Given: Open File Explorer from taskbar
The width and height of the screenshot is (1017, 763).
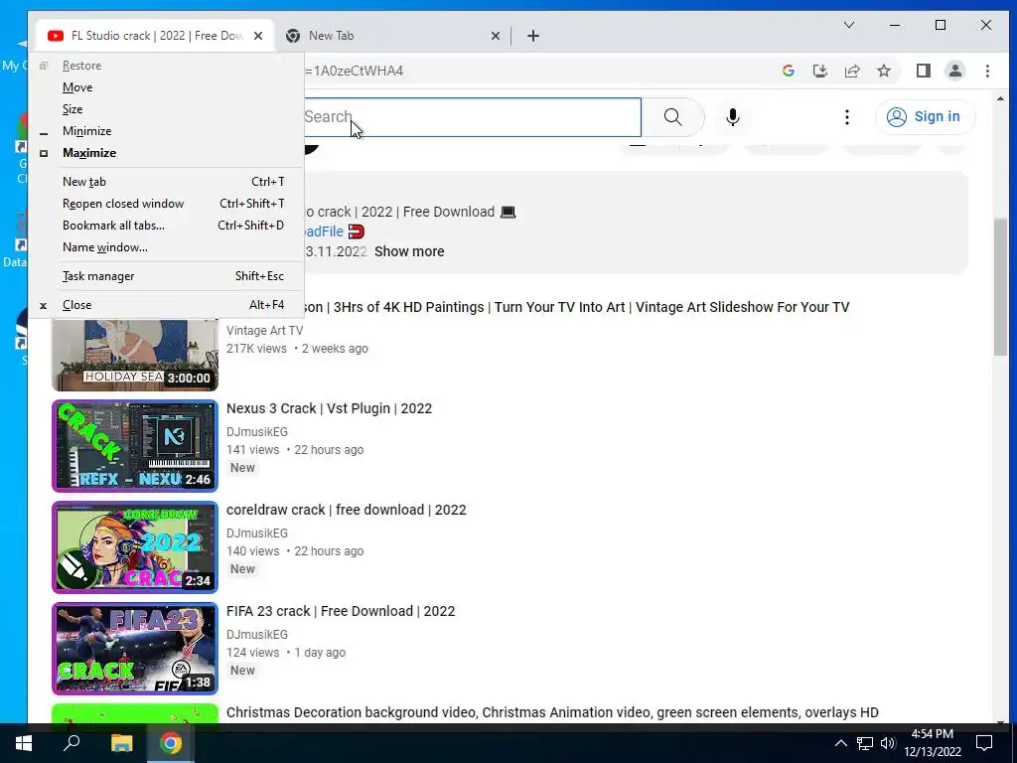Looking at the screenshot, I should (x=121, y=743).
